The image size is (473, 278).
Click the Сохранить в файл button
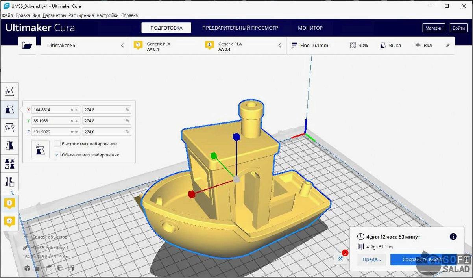423,259
